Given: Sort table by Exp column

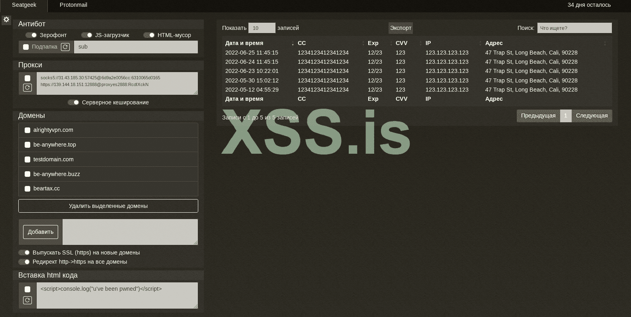Looking at the screenshot, I should pyautogui.click(x=391, y=43).
